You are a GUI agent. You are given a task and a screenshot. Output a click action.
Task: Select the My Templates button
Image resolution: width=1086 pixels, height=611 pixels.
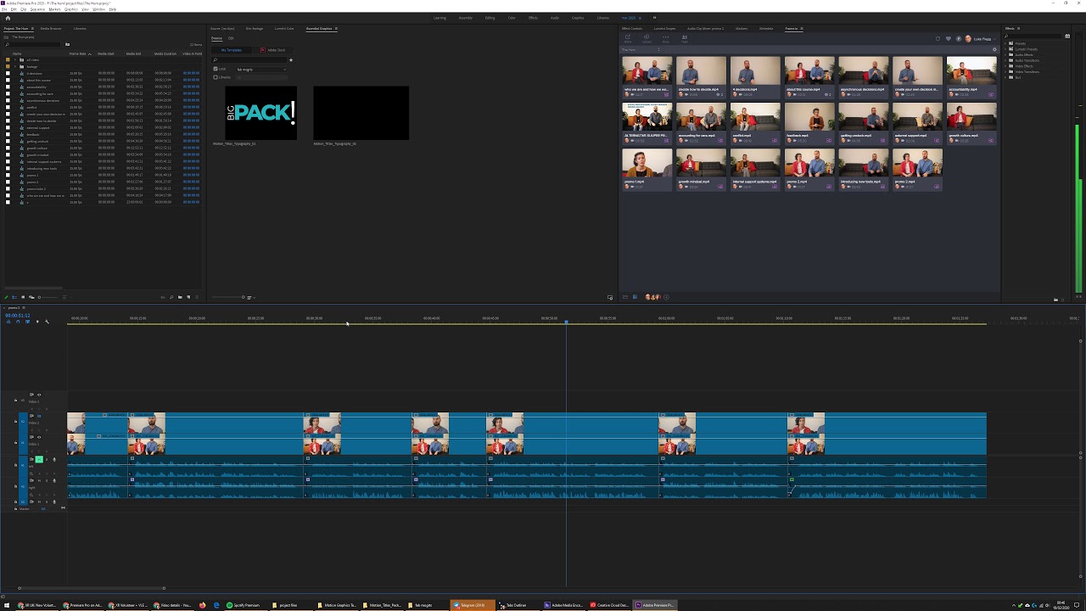point(232,50)
